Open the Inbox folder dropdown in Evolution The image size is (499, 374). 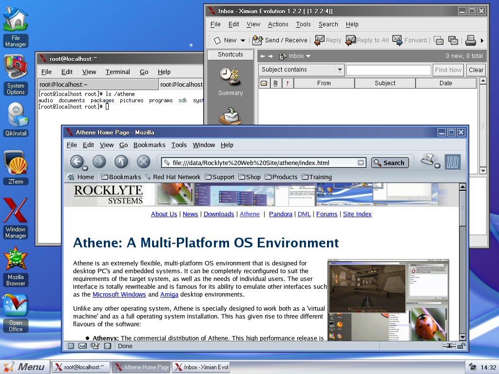(x=295, y=56)
